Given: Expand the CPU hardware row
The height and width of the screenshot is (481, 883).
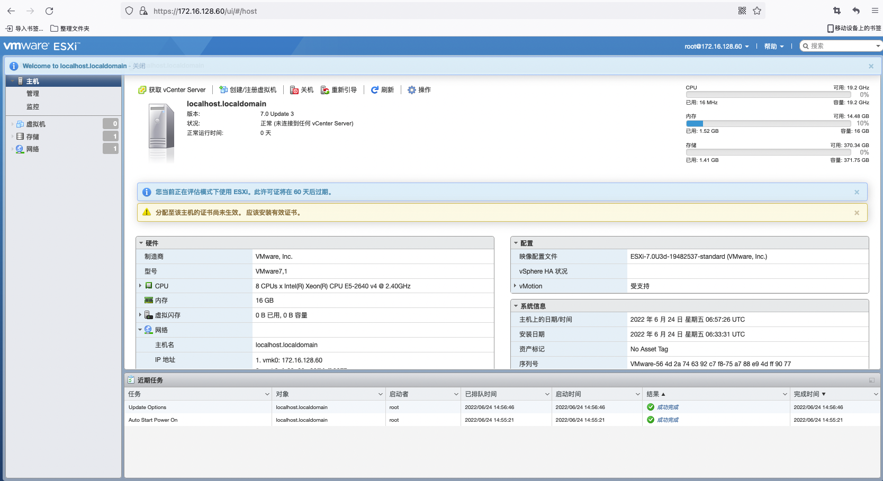Looking at the screenshot, I should tap(140, 286).
